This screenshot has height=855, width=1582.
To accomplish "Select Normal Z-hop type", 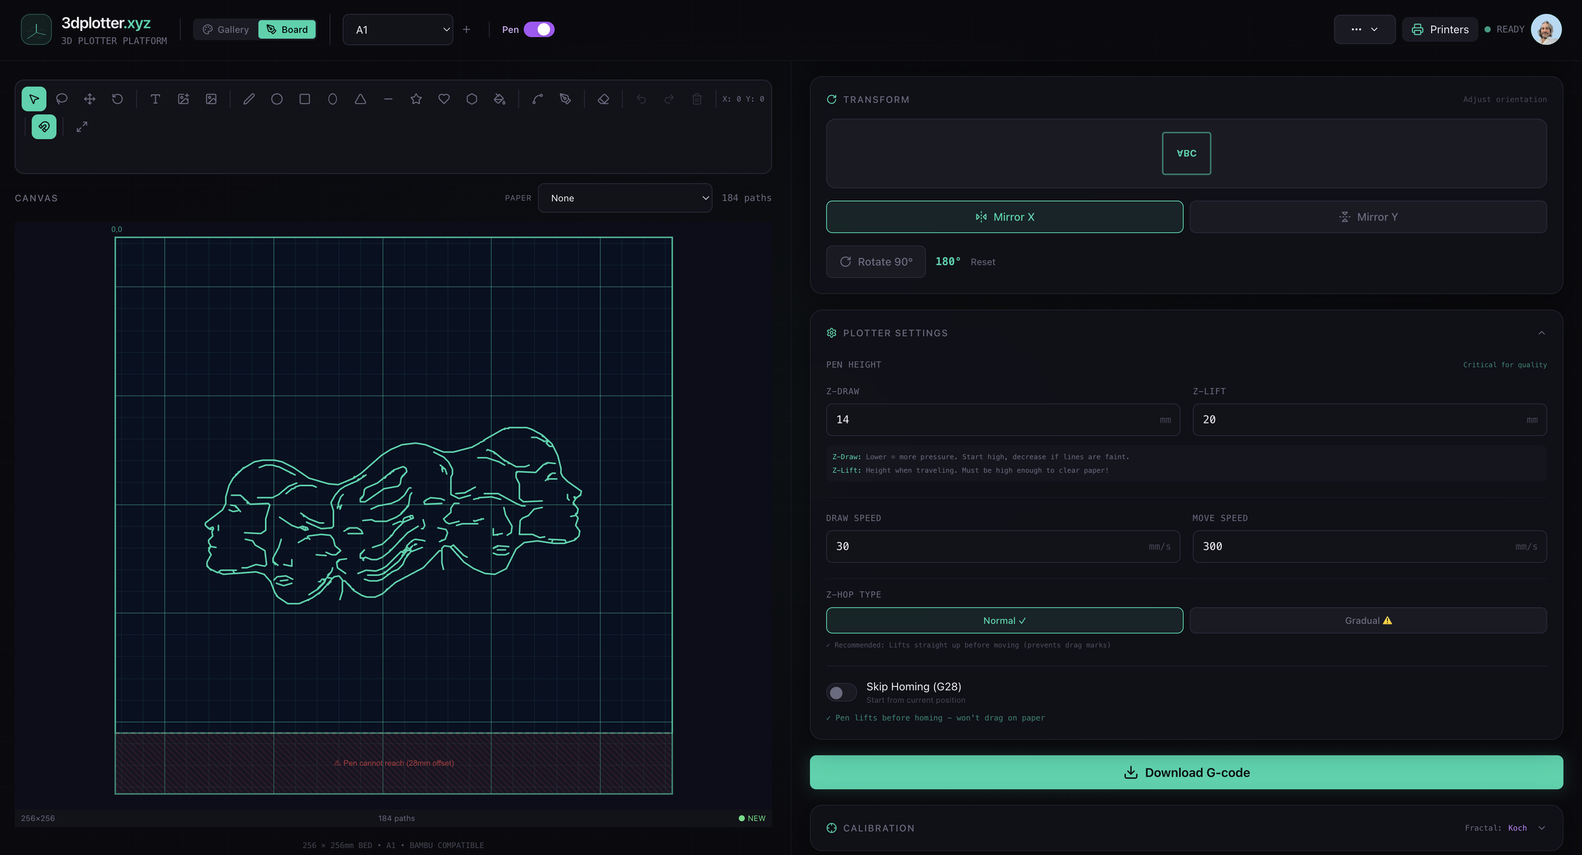I will click(x=1005, y=621).
